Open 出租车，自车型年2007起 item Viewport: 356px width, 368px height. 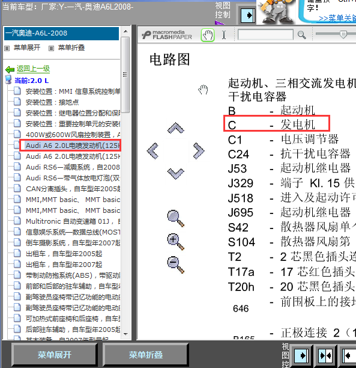64,265
